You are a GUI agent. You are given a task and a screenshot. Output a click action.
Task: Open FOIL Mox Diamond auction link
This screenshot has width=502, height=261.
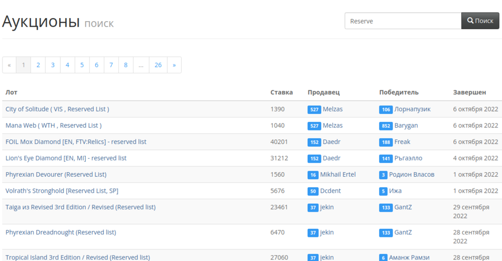[76, 142]
